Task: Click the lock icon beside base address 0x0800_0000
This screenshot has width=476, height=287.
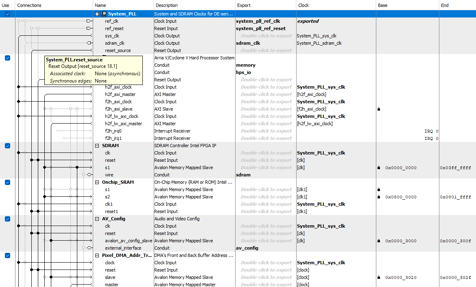Action: [x=378, y=197]
